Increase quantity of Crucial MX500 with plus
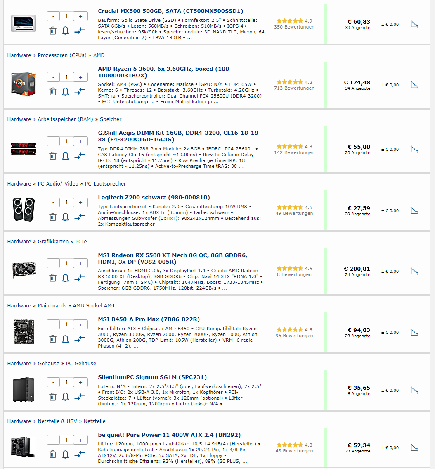Viewport: 435px width, 469px height. (x=80, y=16)
